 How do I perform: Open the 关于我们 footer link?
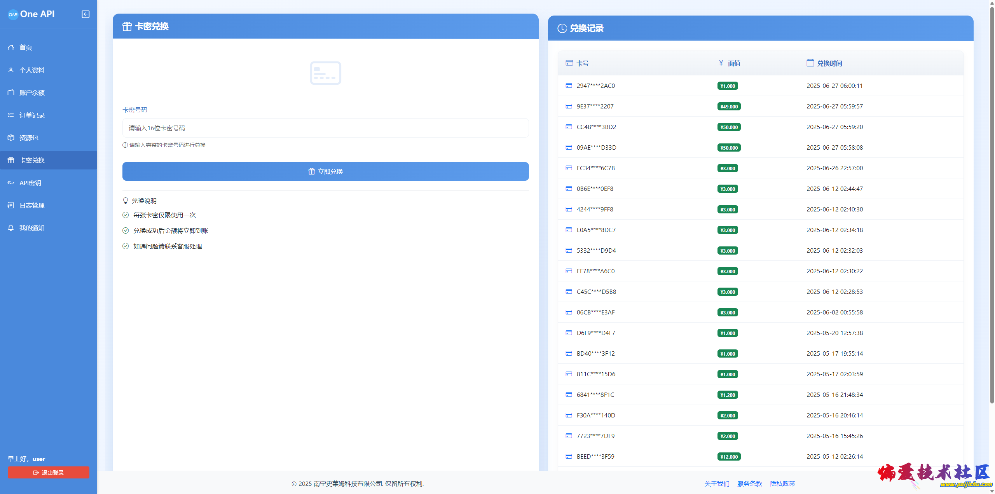(x=717, y=484)
